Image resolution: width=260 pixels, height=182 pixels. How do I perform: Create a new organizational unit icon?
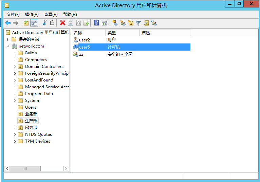point(131,23)
